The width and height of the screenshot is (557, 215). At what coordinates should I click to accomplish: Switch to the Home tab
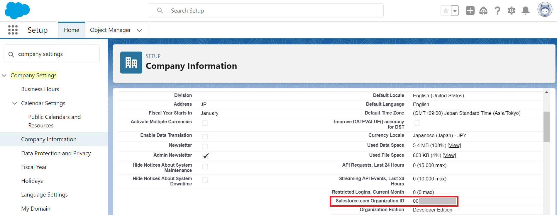click(72, 30)
